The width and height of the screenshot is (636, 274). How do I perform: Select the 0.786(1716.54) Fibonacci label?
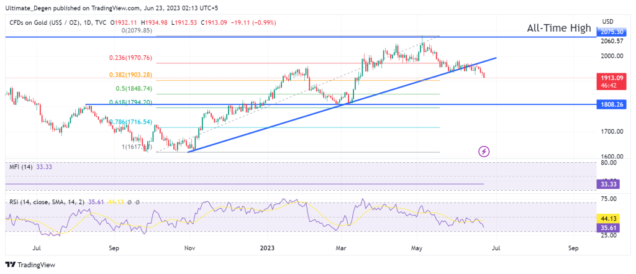[130, 121]
